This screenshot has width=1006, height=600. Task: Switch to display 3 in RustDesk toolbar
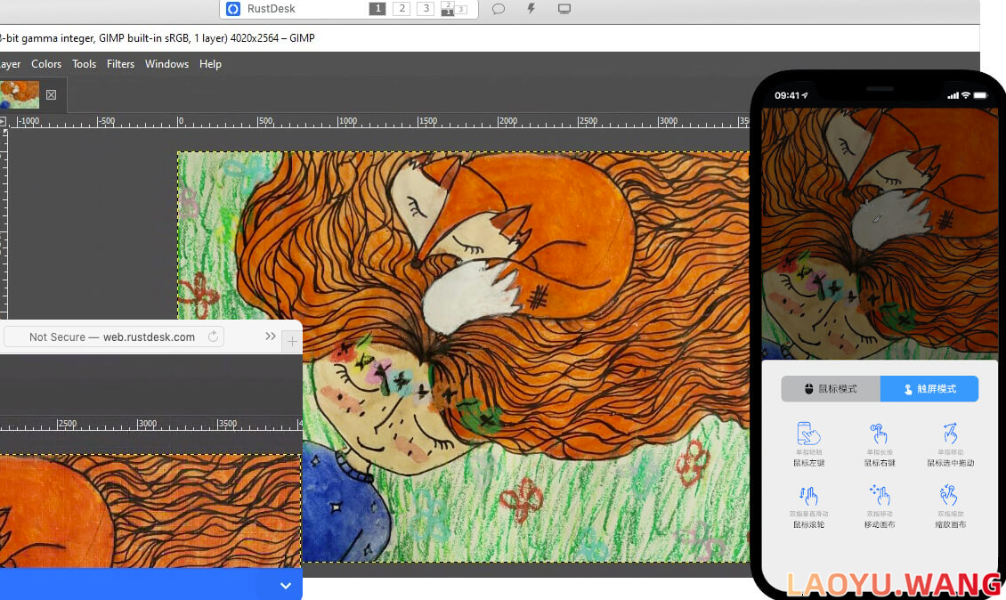point(426,8)
